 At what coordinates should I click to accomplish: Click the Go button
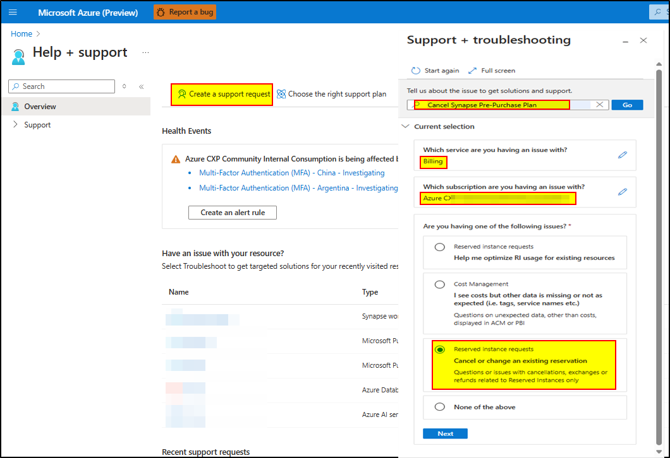pyautogui.click(x=627, y=105)
